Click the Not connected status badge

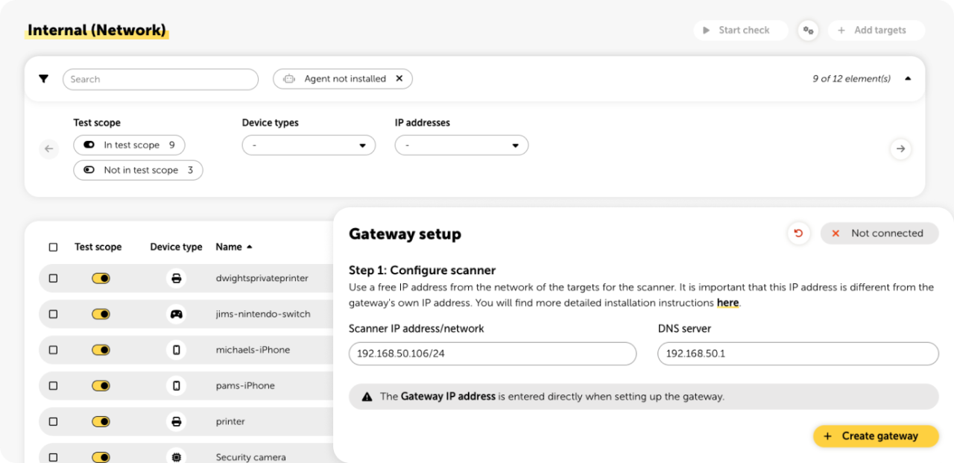pos(879,233)
